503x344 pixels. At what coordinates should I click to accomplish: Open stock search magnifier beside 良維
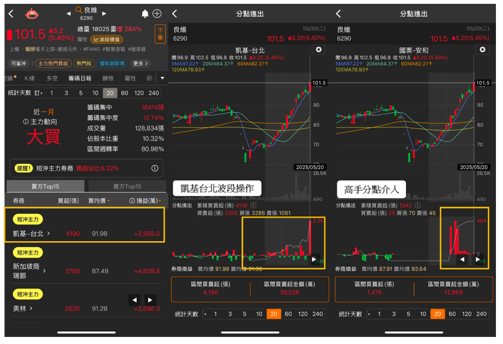coord(78,10)
